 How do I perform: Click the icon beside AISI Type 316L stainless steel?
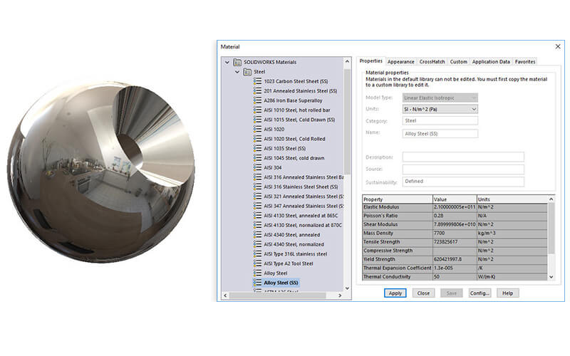[x=257, y=254]
